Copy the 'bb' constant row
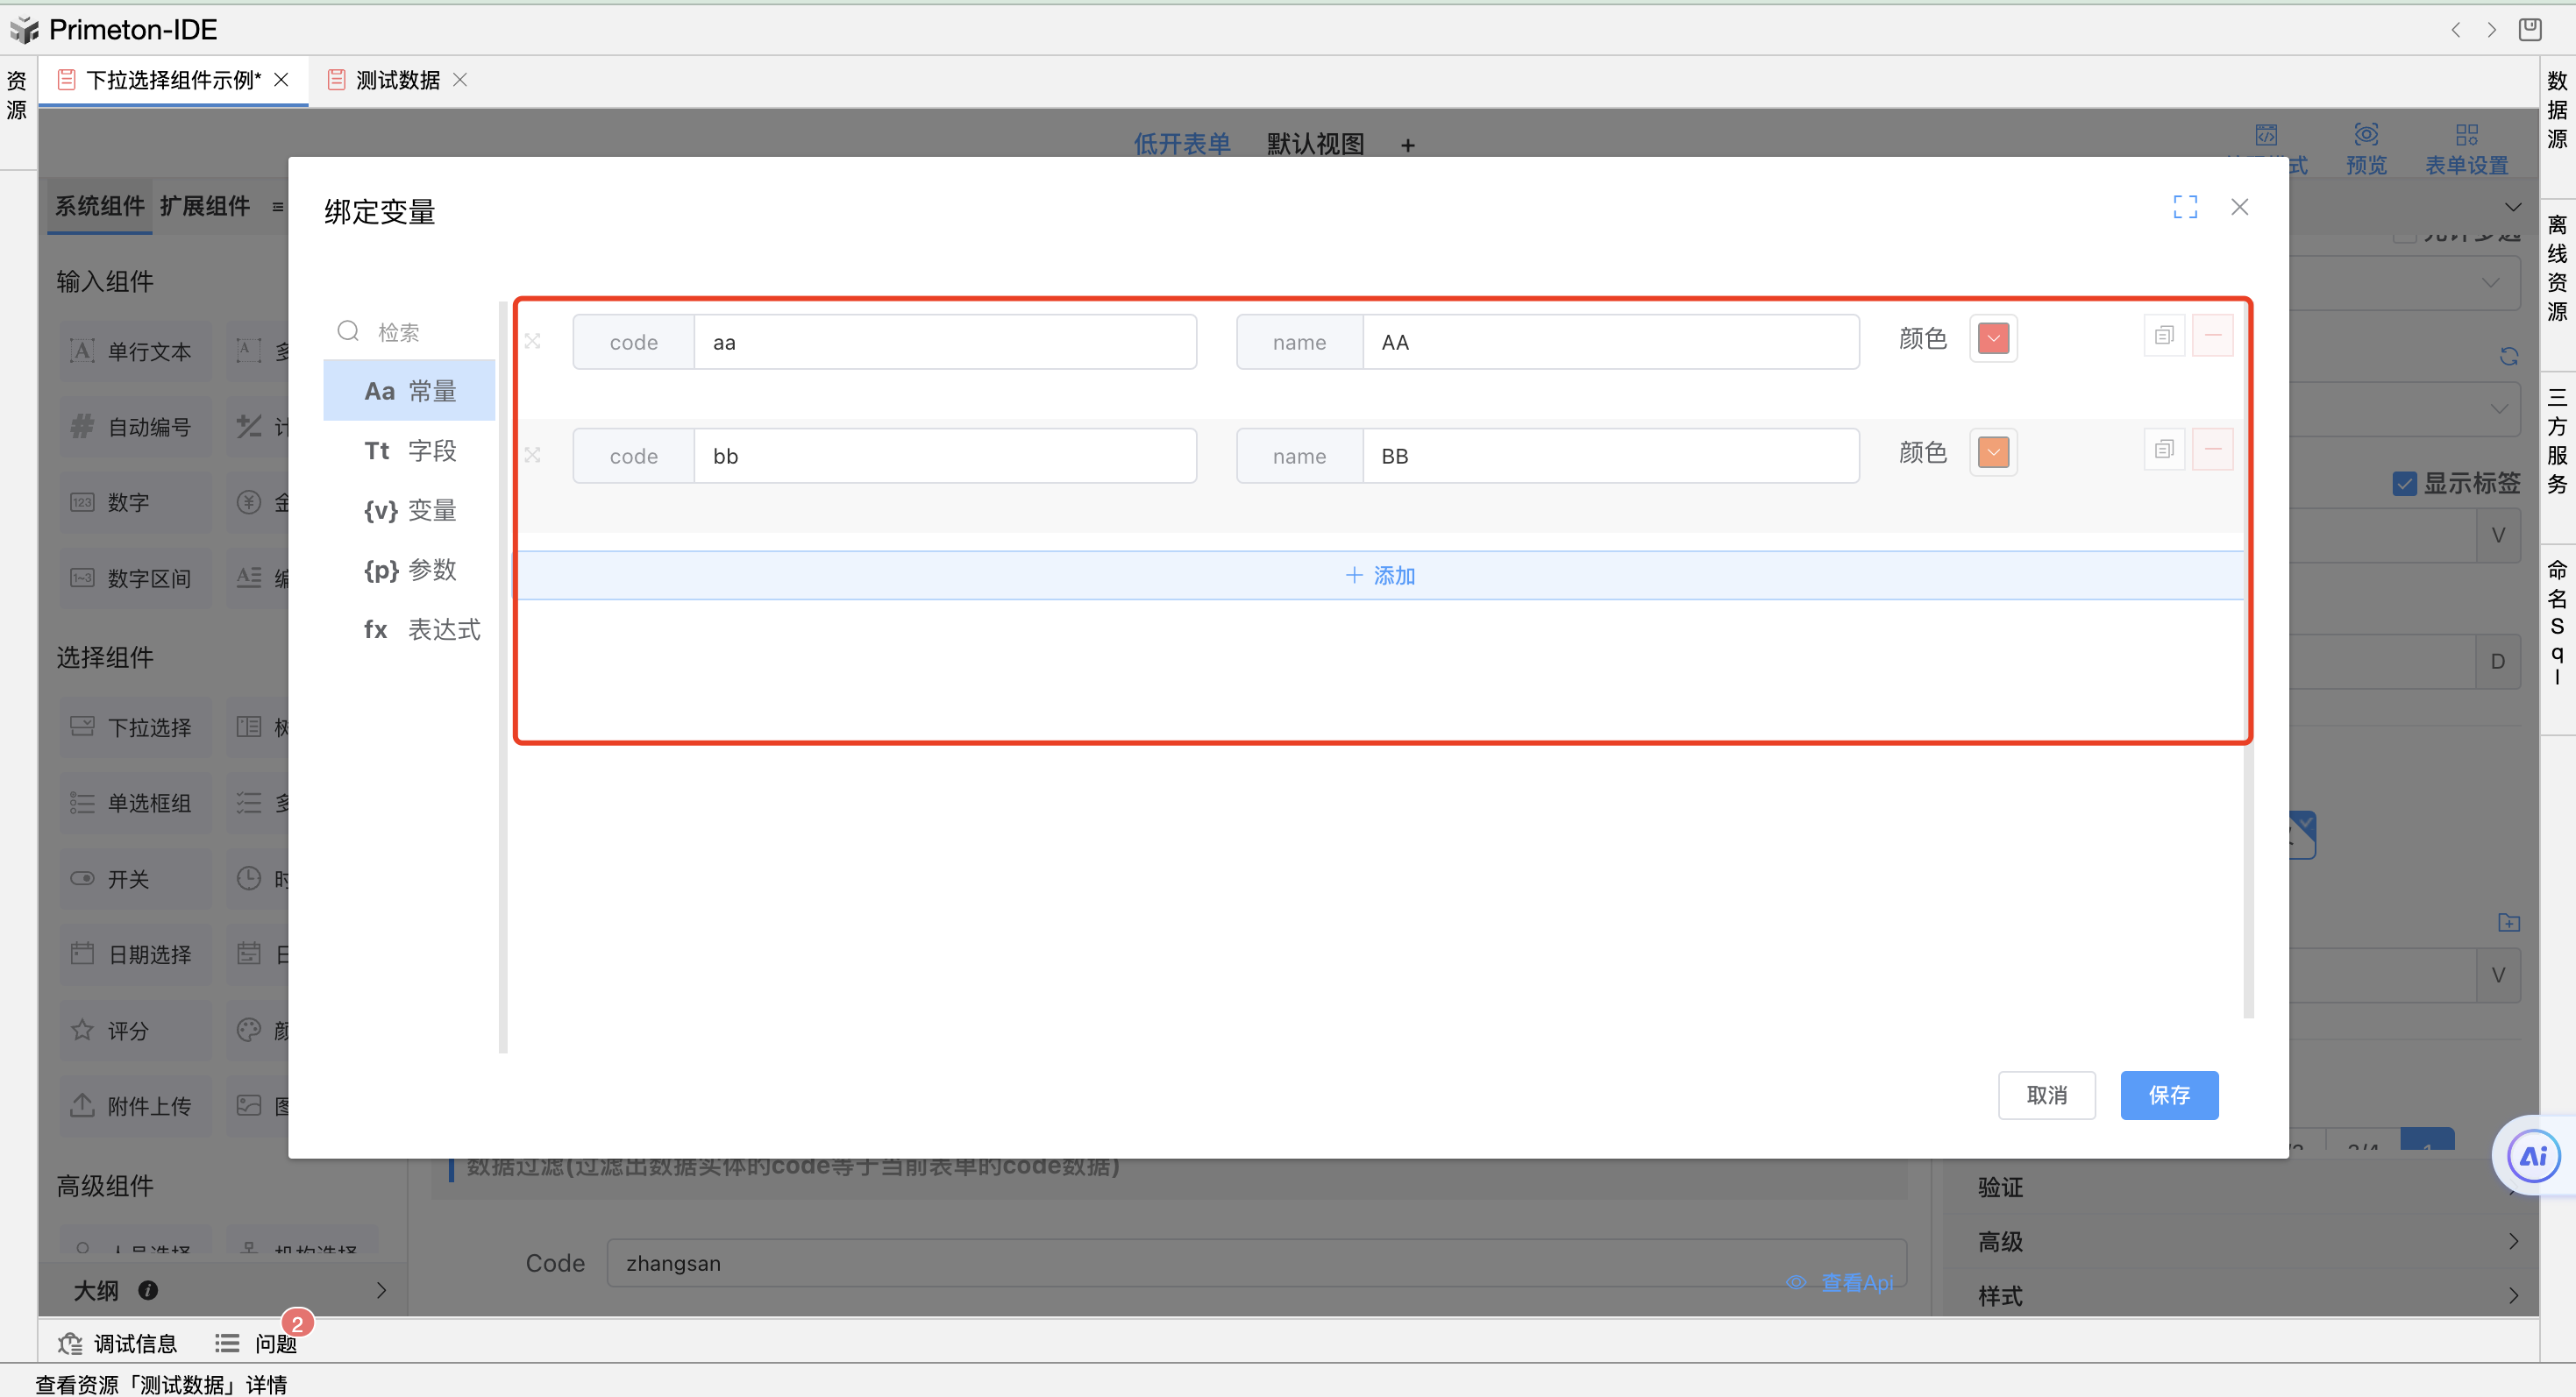 2164,450
